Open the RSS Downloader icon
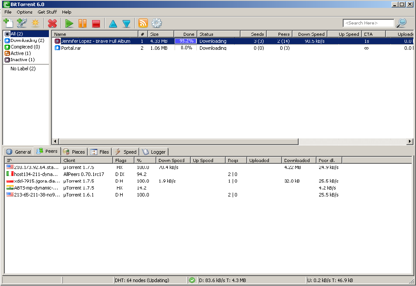Viewport: 416px width, 286px height. point(143,23)
